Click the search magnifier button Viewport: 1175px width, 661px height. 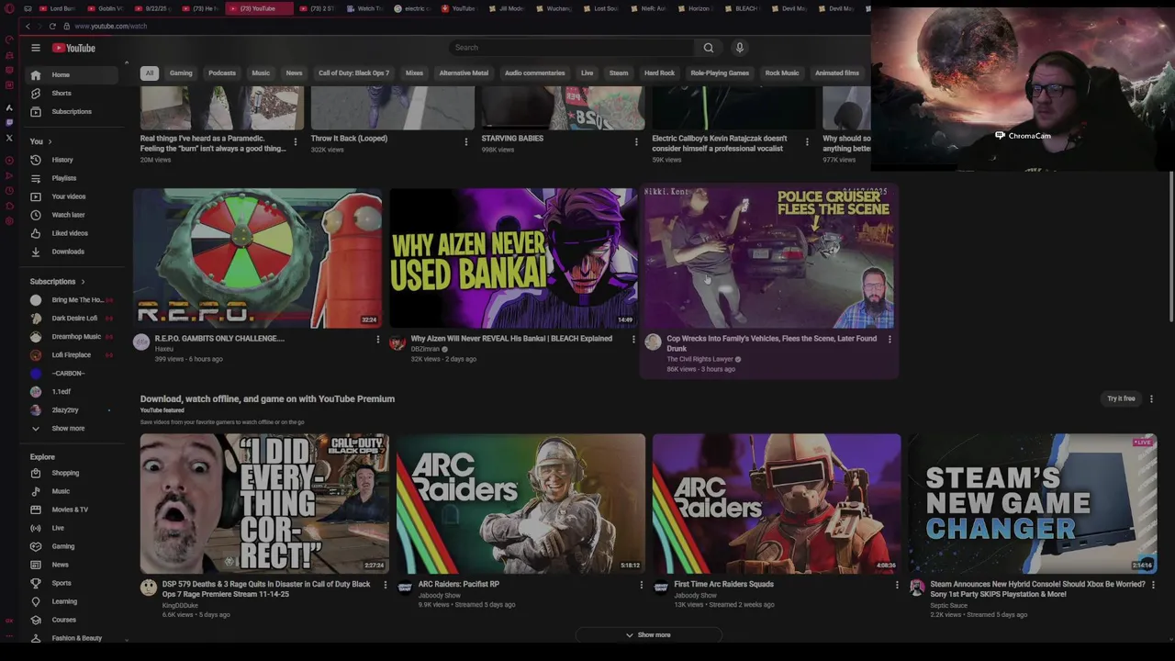point(709,48)
